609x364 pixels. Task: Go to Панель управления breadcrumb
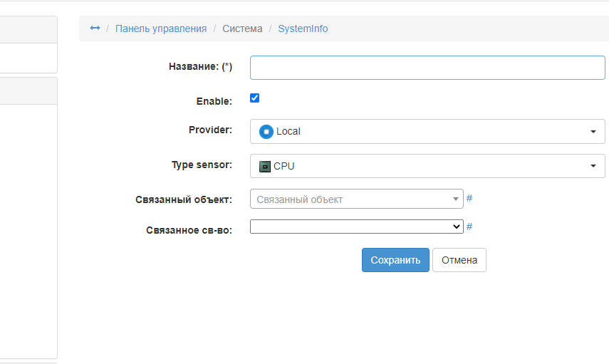tap(161, 28)
